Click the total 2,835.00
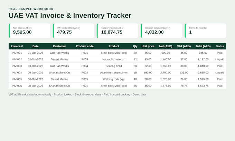 point(203,72)
